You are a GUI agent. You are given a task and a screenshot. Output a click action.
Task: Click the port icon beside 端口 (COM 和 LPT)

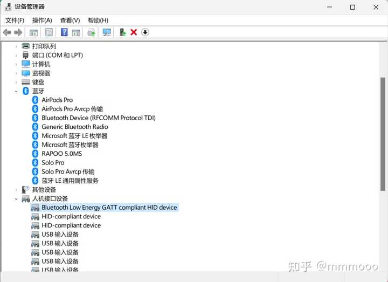(x=25, y=55)
